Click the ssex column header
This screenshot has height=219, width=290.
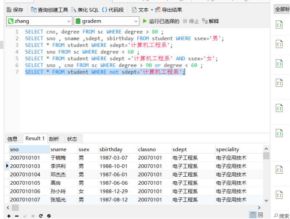[88, 149]
